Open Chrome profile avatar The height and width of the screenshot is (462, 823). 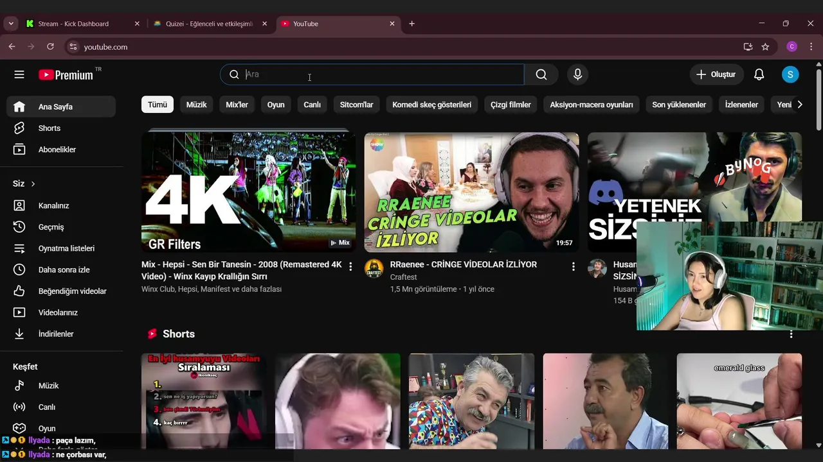(x=792, y=47)
